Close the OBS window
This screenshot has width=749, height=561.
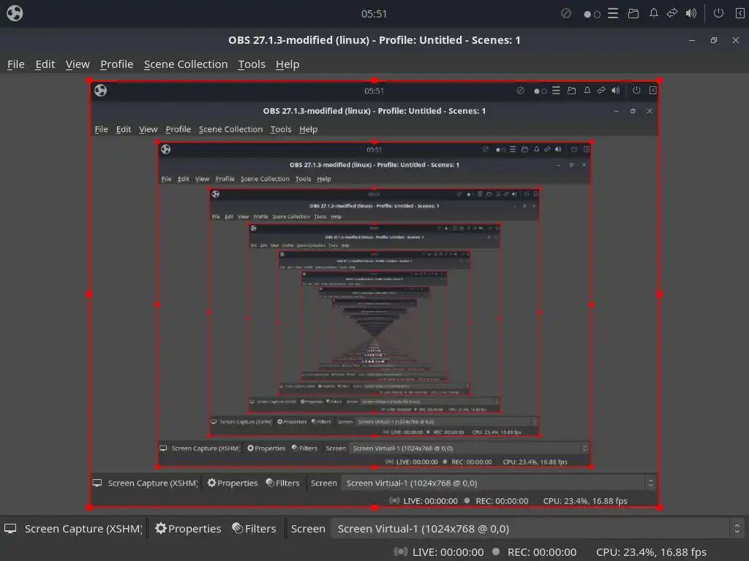click(x=736, y=41)
